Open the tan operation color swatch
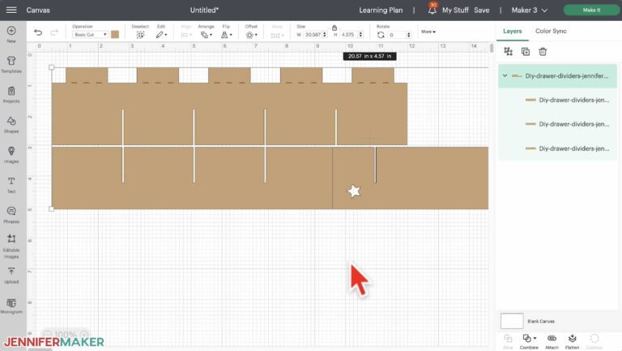 [x=115, y=35]
